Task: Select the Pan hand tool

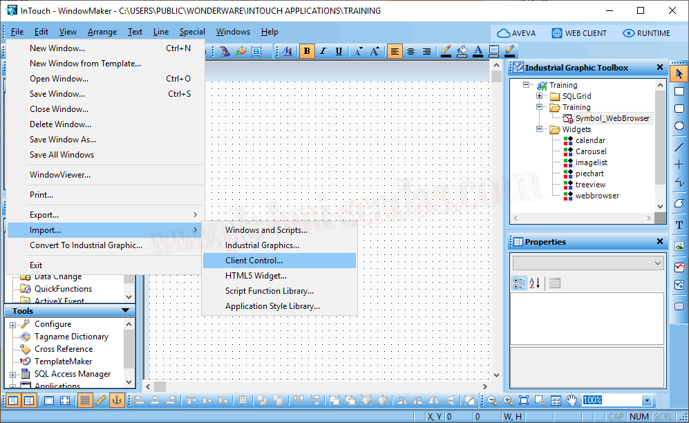Action: click(572, 400)
